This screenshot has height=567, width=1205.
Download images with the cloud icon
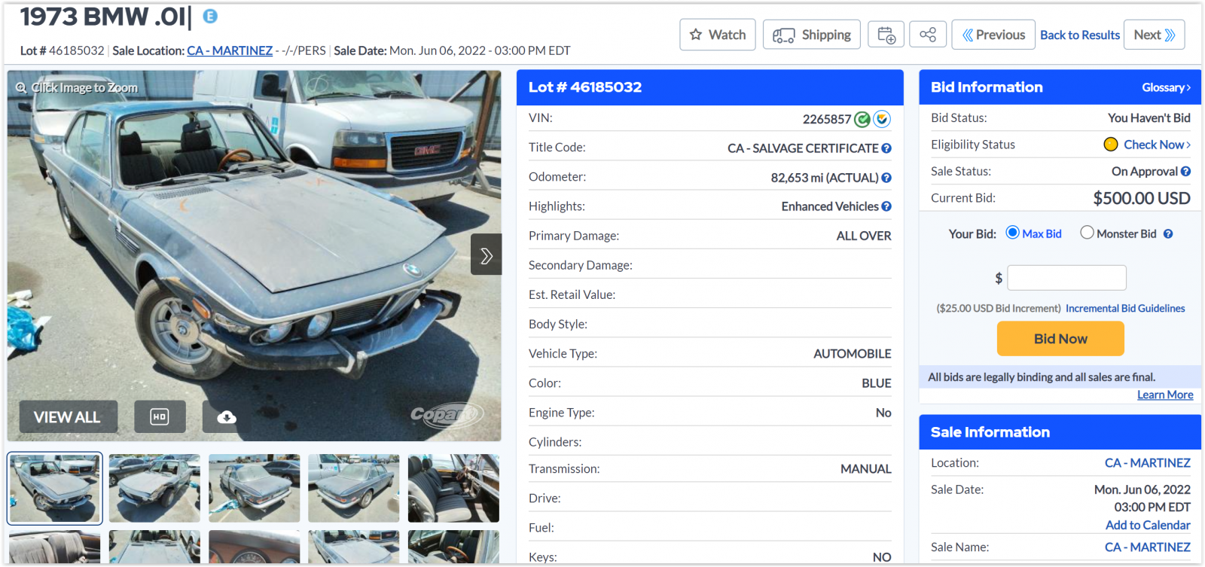pyautogui.click(x=227, y=417)
